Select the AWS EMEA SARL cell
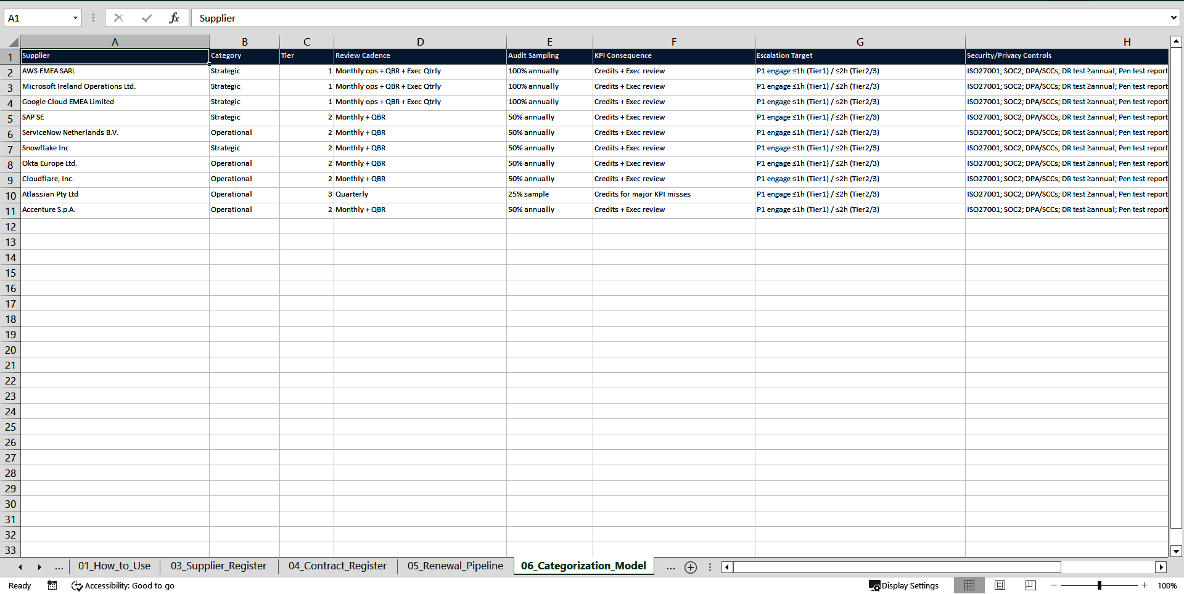This screenshot has width=1184, height=594. point(115,71)
